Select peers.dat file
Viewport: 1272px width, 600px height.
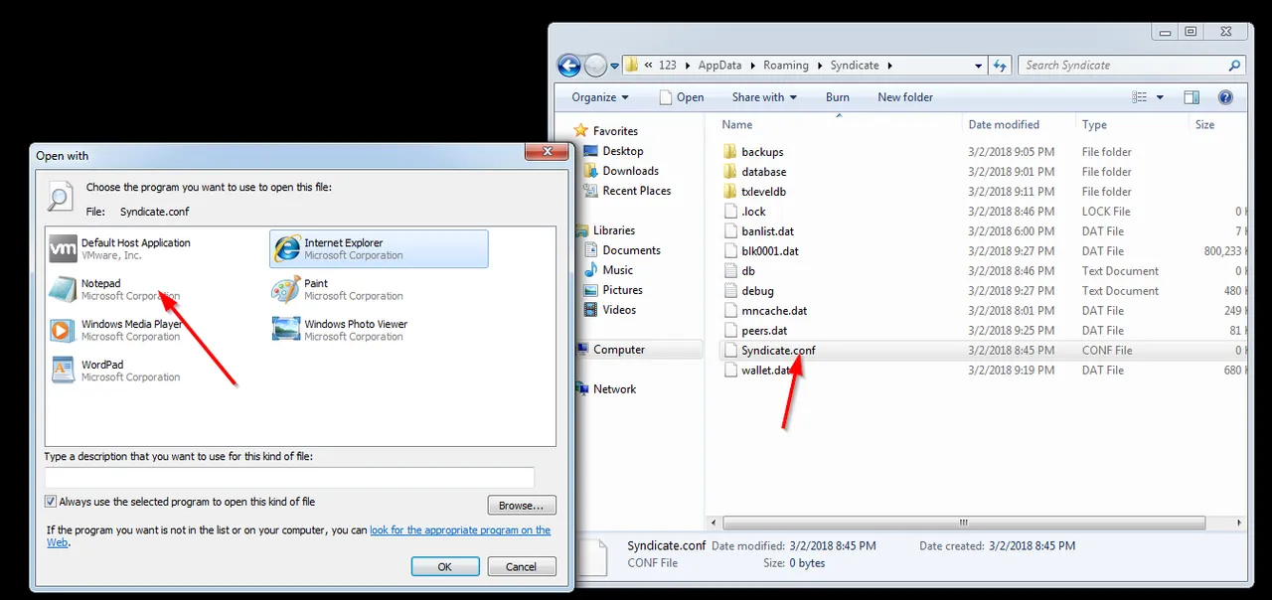pos(764,331)
